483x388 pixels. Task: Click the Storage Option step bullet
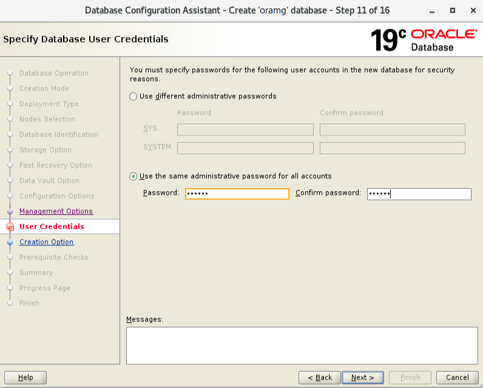point(10,150)
